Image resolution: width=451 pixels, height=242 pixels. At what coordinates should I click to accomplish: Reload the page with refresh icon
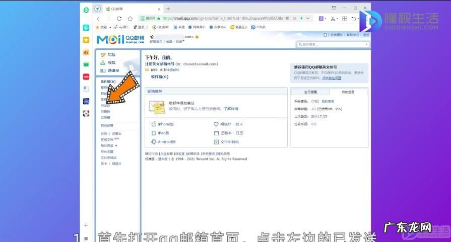tap(119, 19)
